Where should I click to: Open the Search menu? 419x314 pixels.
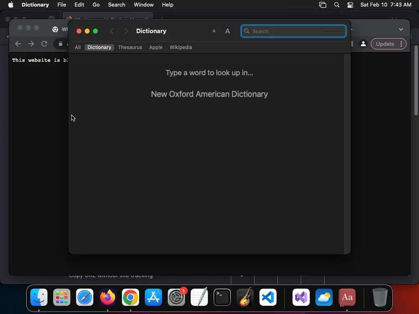tap(117, 5)
